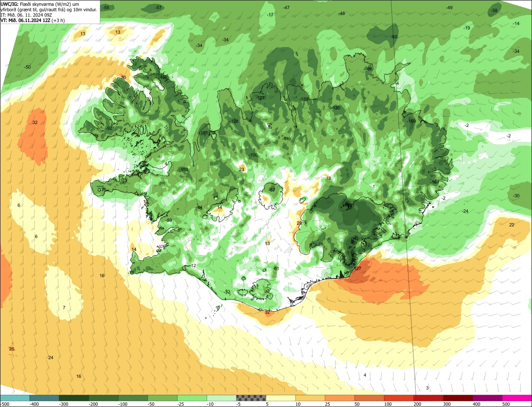Click the legend swatch between -500 and -400
Screen dimensions: 532x407
click(x=15, y=398)
